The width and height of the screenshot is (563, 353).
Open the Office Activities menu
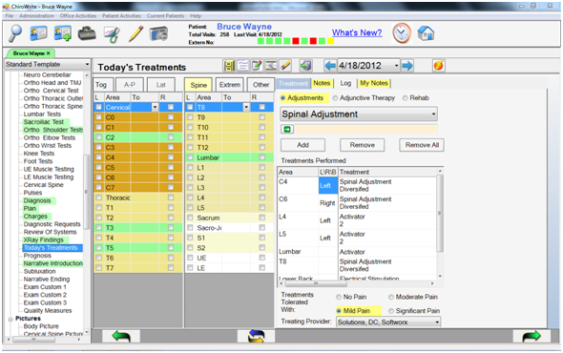[x=78, y=16]
